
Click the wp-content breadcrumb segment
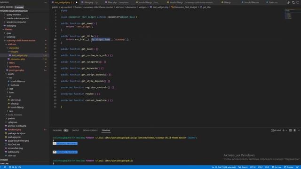(x=66, y=7)
